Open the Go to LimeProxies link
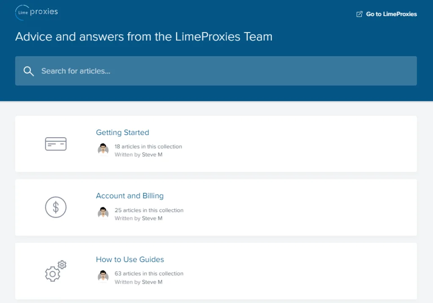 (391, 14)
